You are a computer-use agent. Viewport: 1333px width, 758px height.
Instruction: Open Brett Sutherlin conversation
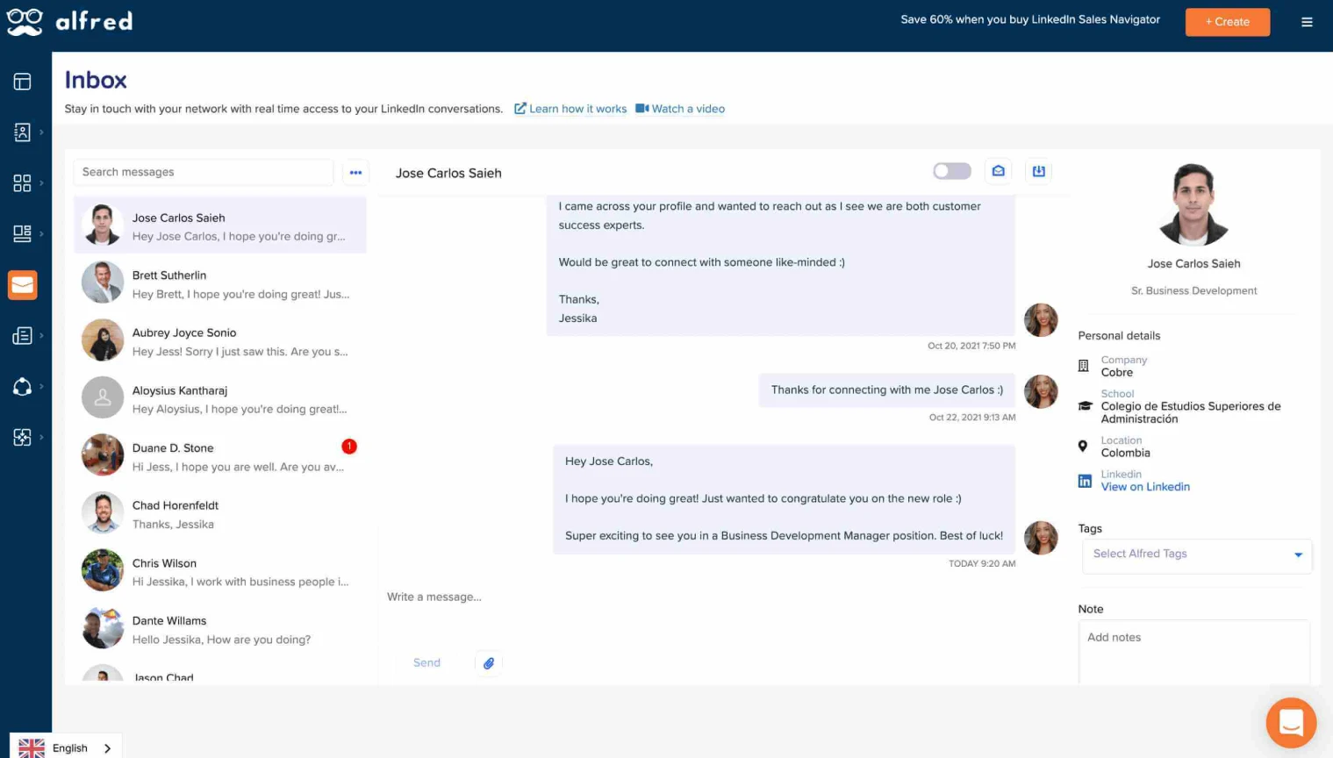point(220,283)
